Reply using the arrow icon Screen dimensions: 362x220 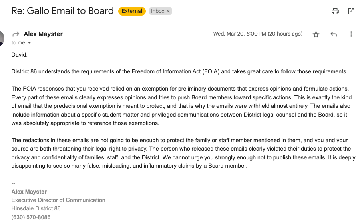pos(334,34)
